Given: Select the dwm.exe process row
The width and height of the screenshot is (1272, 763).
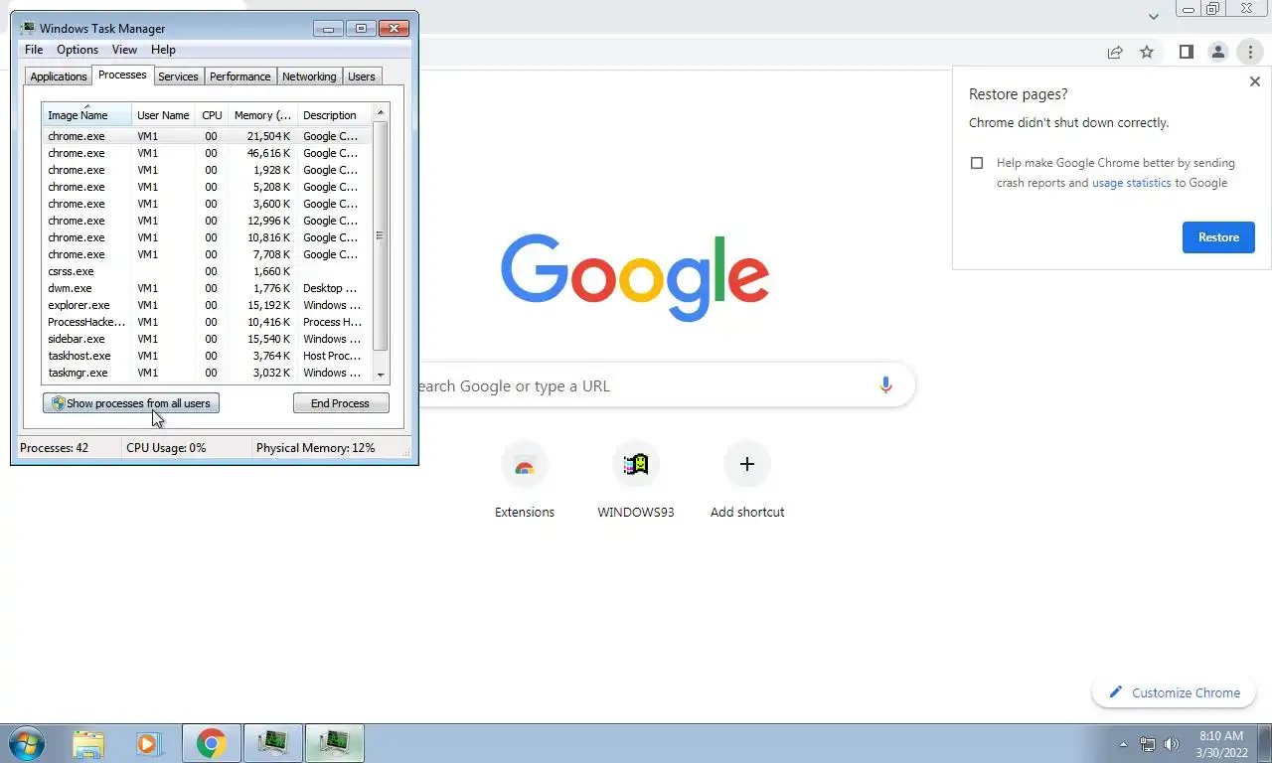Looking at the screenshot, I should click(x=207, y=288).
